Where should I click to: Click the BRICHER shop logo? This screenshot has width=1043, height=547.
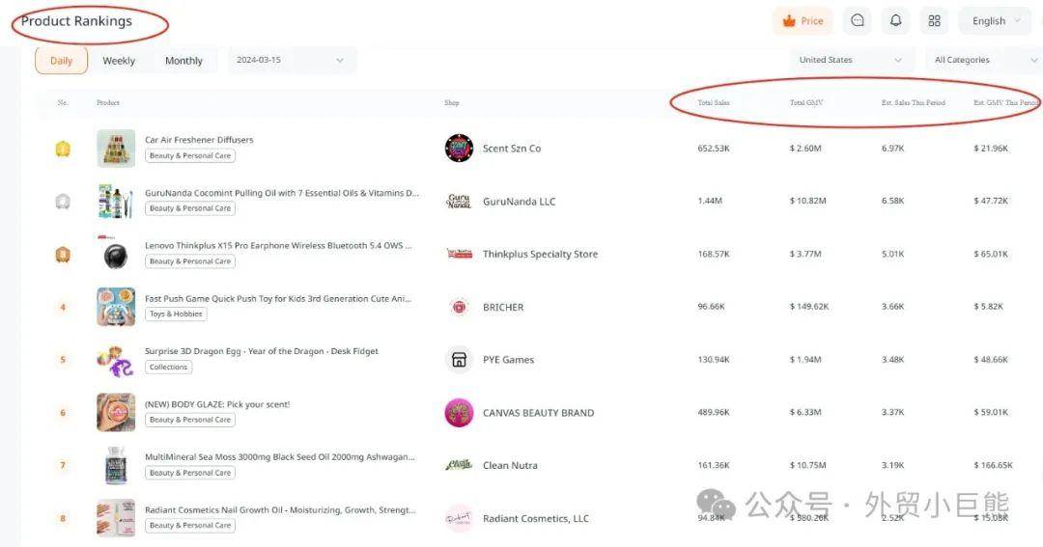tap(459, 307)
